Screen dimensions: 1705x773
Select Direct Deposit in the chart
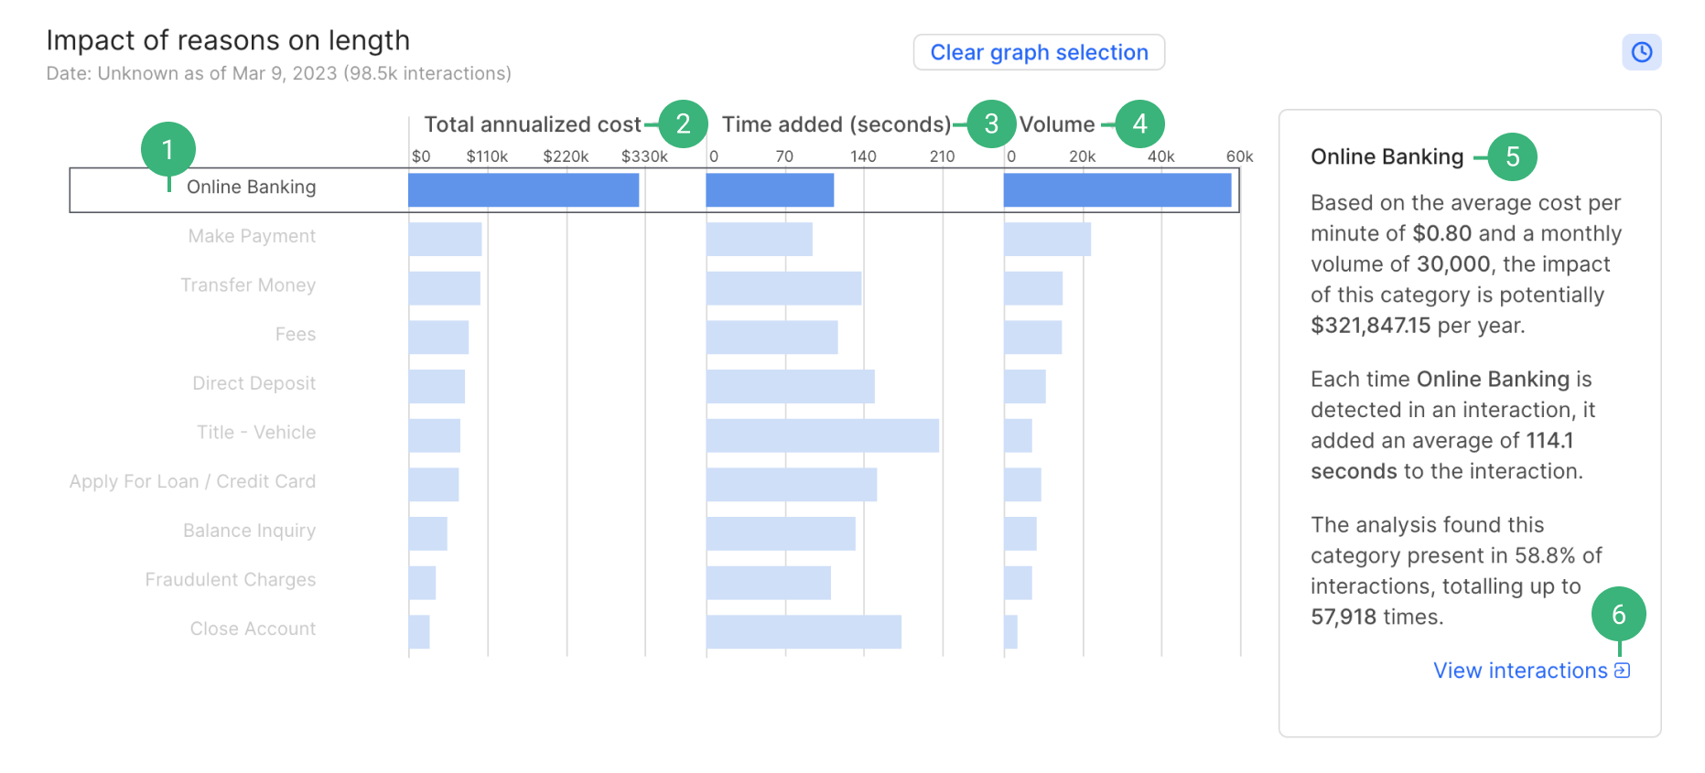point(254,383)
